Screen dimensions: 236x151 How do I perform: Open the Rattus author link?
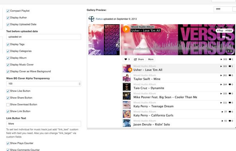(99, 19)
